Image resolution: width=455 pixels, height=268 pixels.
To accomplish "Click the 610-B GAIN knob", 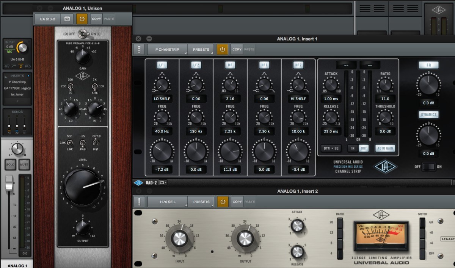I will click(83, 57).
